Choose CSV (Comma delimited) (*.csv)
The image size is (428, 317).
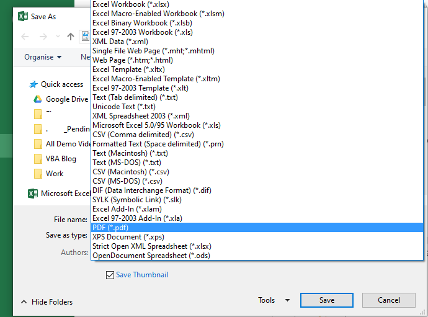[x=257, y=135]
